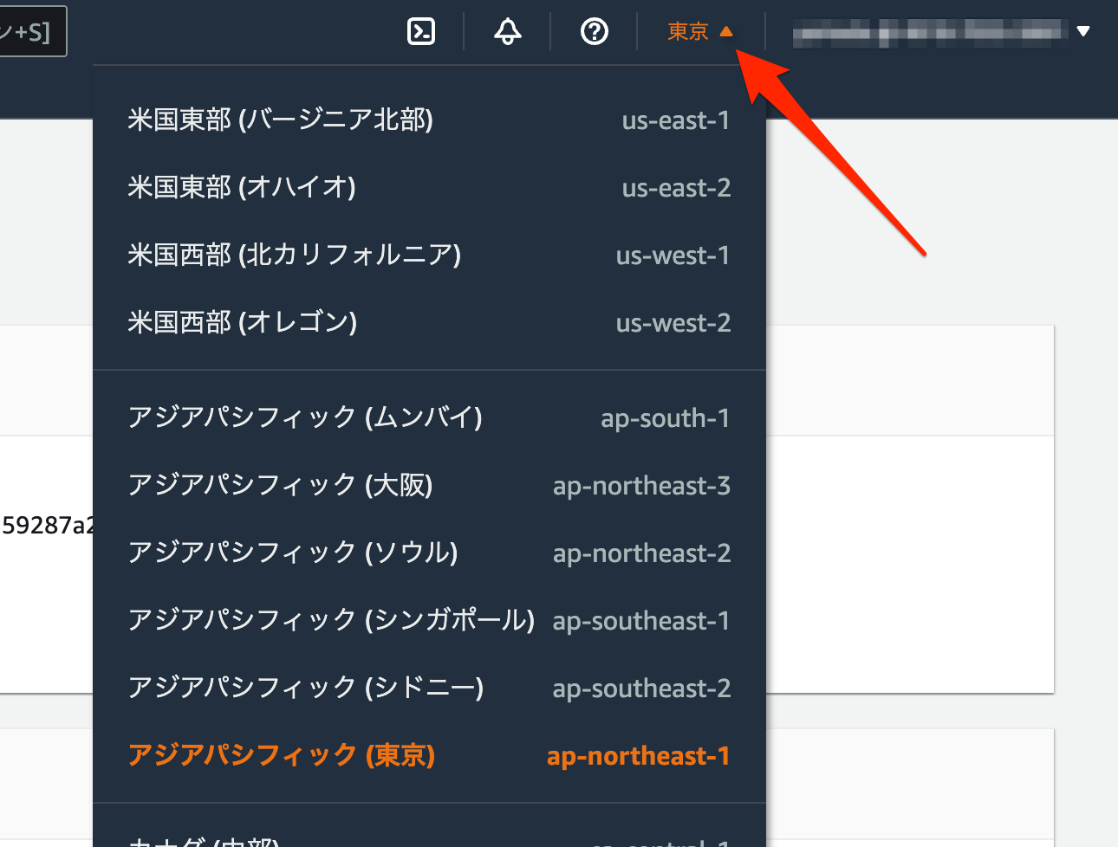This screenshot has height=847, width=1118.
Task: Select region 米国東部 (バージニア北部) us-east-1
Action: (429, 120)
